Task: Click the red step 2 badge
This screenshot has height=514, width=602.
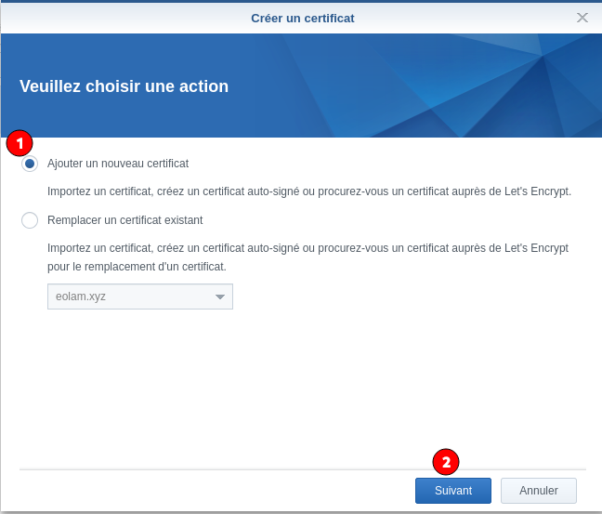Action: click(x=446, y=461)
